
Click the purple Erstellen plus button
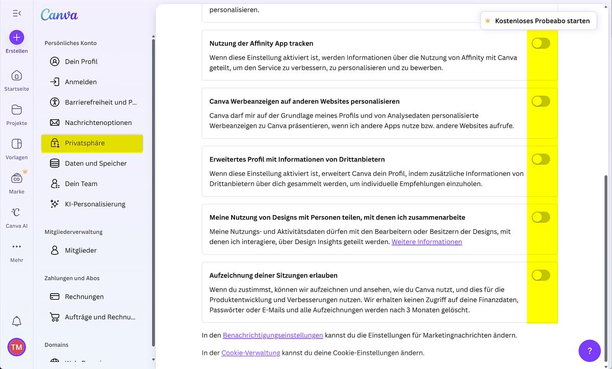click(16, 37)
